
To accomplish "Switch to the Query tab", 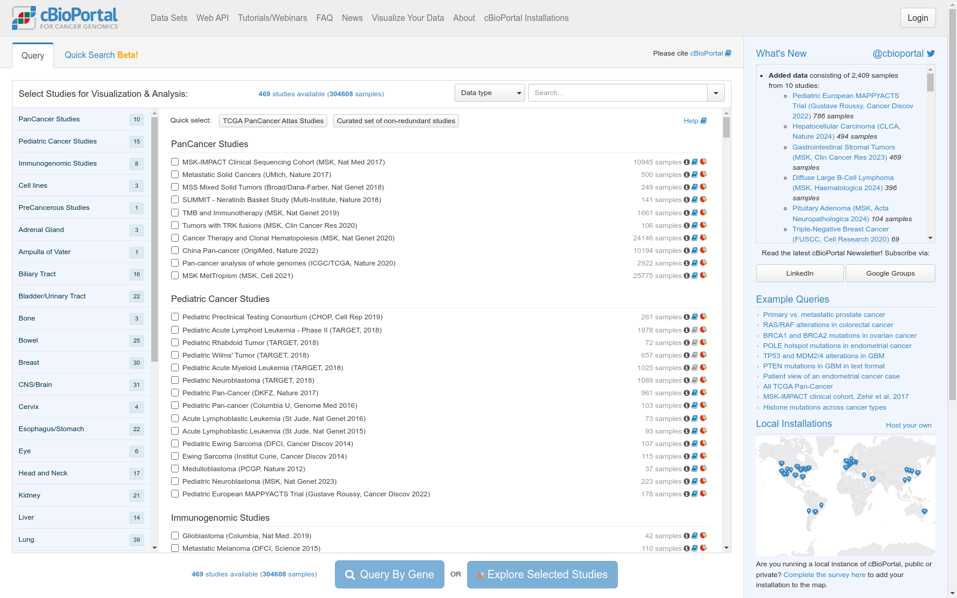I will click(33, 56).
